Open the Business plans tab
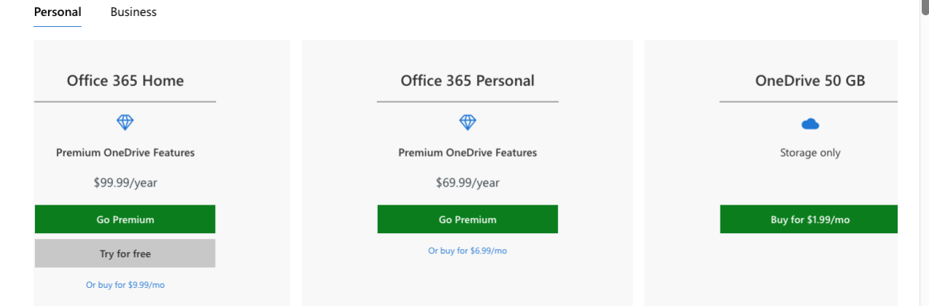The image size is (929, 306). 133,12
